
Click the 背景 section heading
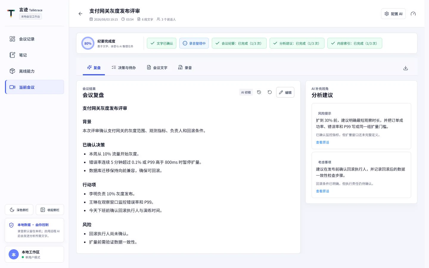coord(87,122)
